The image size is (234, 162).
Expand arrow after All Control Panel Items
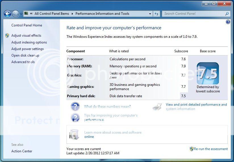(x=72, y=14)
